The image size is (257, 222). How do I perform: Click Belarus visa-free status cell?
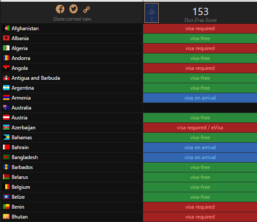pos(200,177)
